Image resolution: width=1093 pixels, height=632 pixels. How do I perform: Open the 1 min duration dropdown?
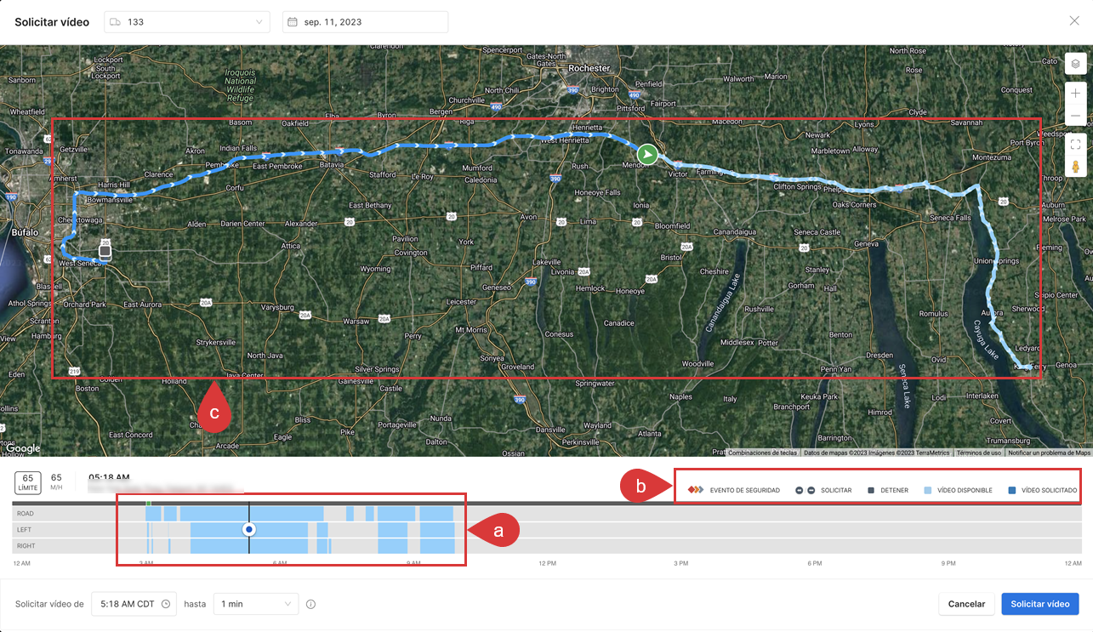(256, 604)
